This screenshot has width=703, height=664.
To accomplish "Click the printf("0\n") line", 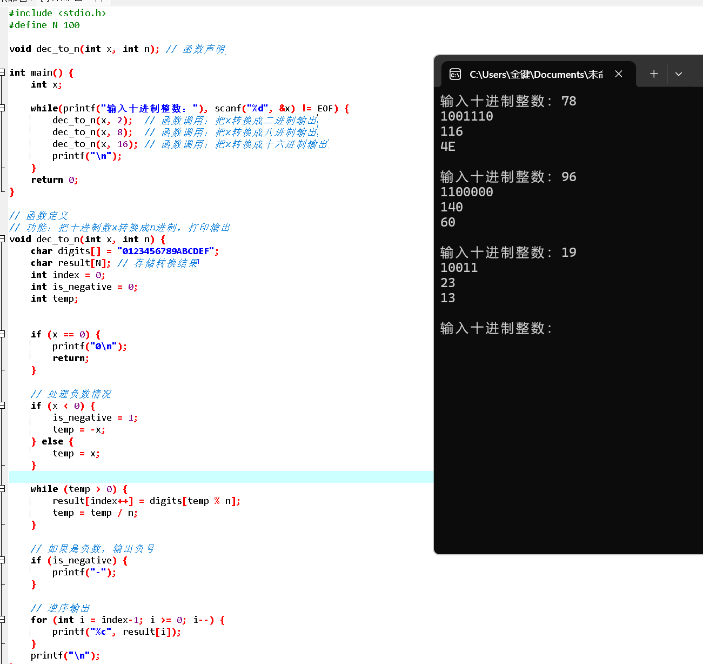I will pos(90,346).
